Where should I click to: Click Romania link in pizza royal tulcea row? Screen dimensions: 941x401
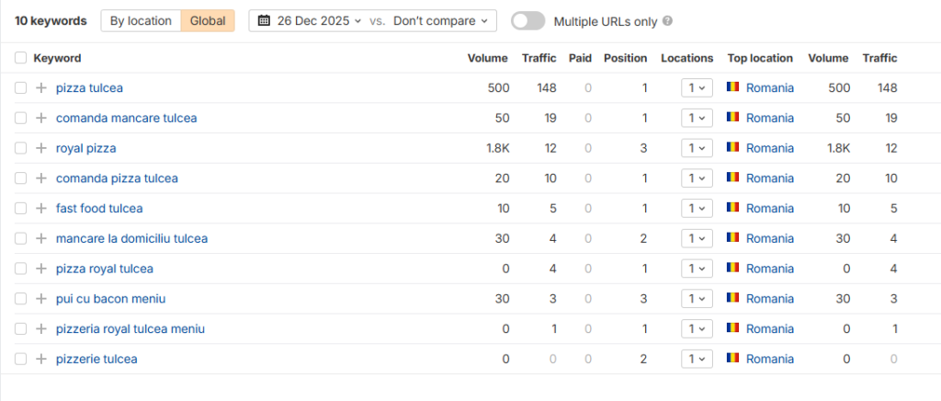pos(769,269)
